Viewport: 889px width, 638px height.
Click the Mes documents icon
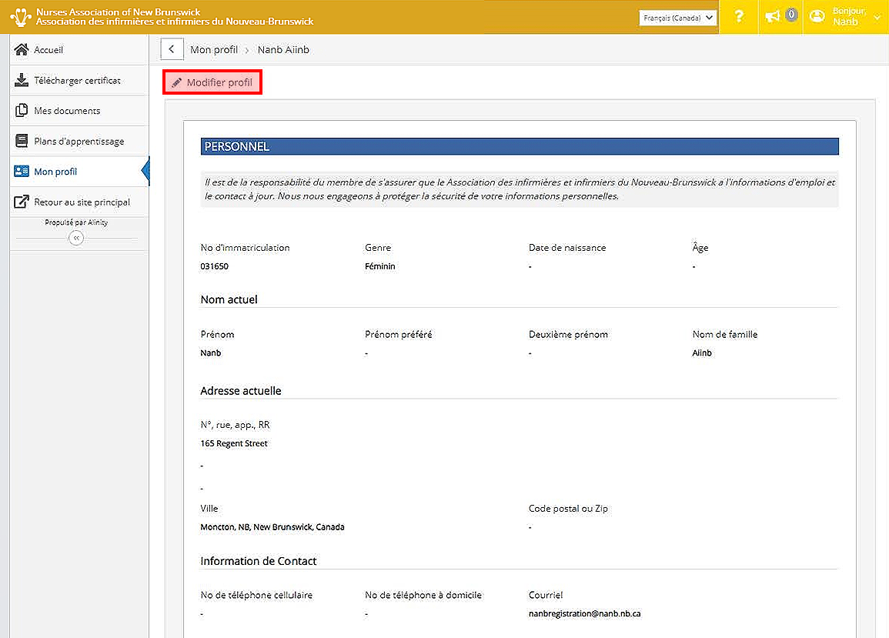pos(22,111)
